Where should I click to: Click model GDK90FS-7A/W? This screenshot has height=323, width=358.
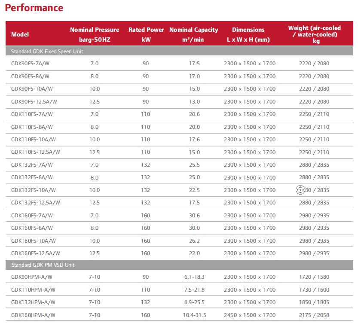30,64
